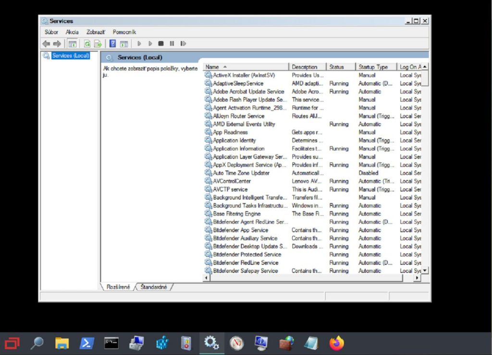The height and width of the screenshot is (355, 492).
Task: Select the AdaptiveSleepService row
Action: (x=312, y=83)
